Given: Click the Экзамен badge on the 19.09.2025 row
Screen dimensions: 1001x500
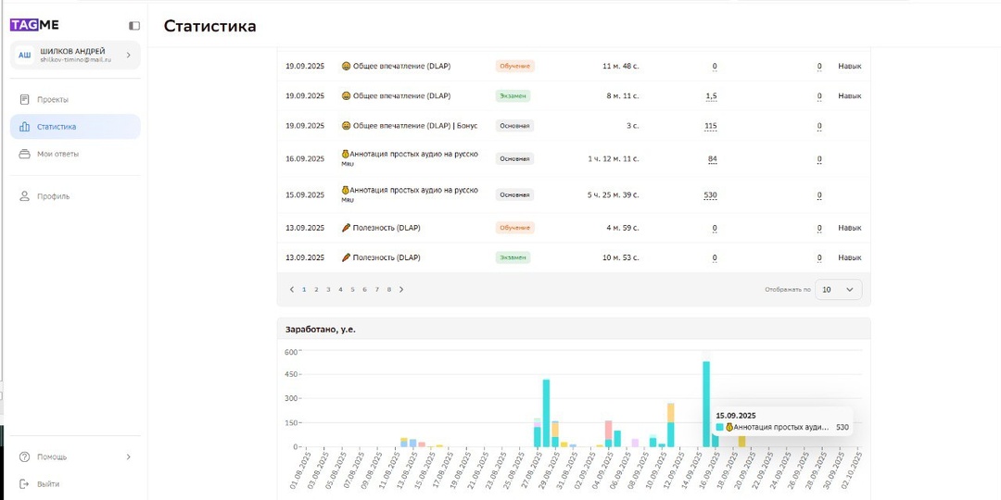Looking at the screenshot, I should [513, 96].
